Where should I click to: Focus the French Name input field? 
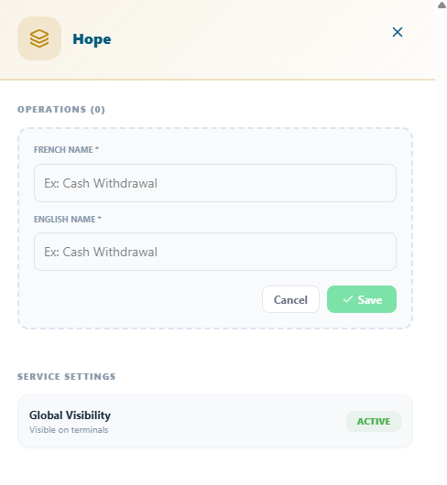(215, 183)
